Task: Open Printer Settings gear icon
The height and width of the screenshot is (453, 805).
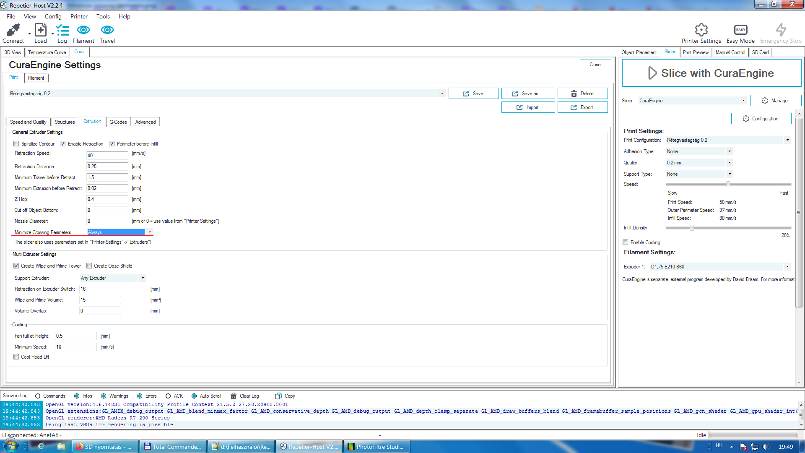Action: click(x=701, y=30)
